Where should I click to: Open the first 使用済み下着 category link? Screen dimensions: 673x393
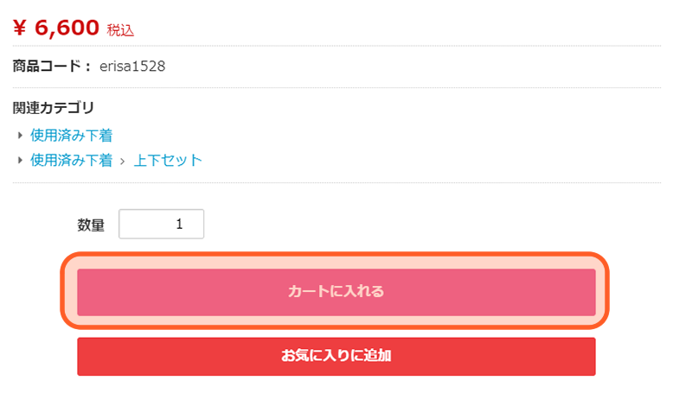click(x=71, y=135)
